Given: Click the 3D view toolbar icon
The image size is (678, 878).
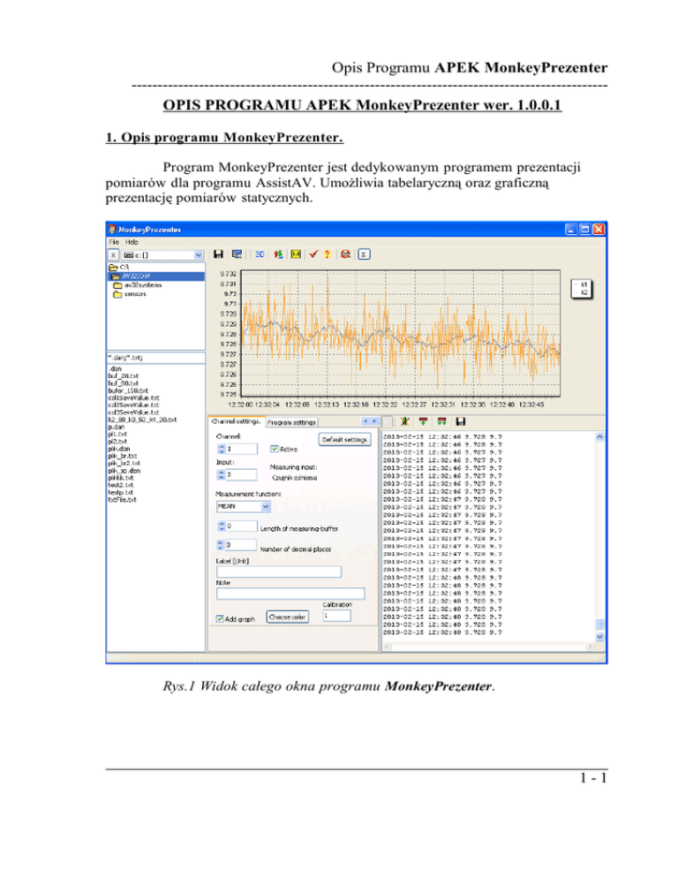Looking at the screenshot, I should tap(260, 254).
